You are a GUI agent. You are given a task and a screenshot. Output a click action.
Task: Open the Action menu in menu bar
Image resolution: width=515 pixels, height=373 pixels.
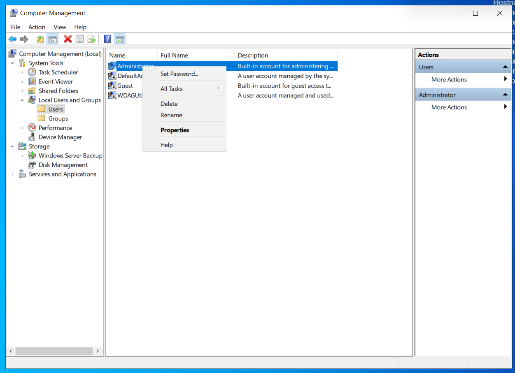[x=37, y=27]
